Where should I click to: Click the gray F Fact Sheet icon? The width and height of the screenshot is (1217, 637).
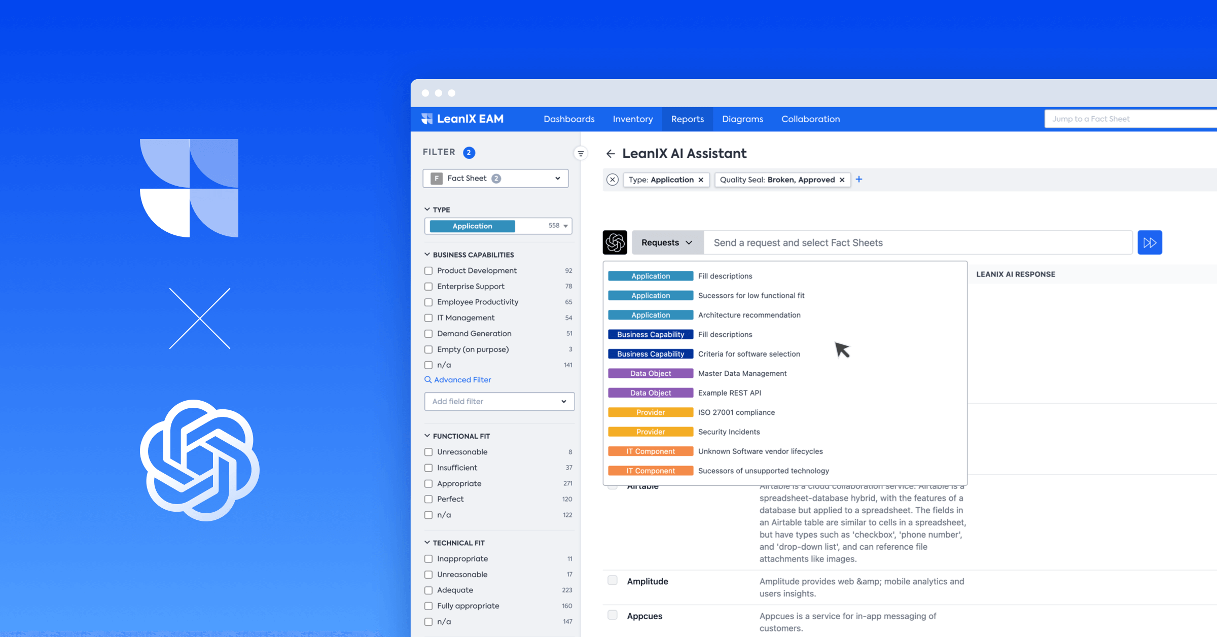(x=436, y=178)
